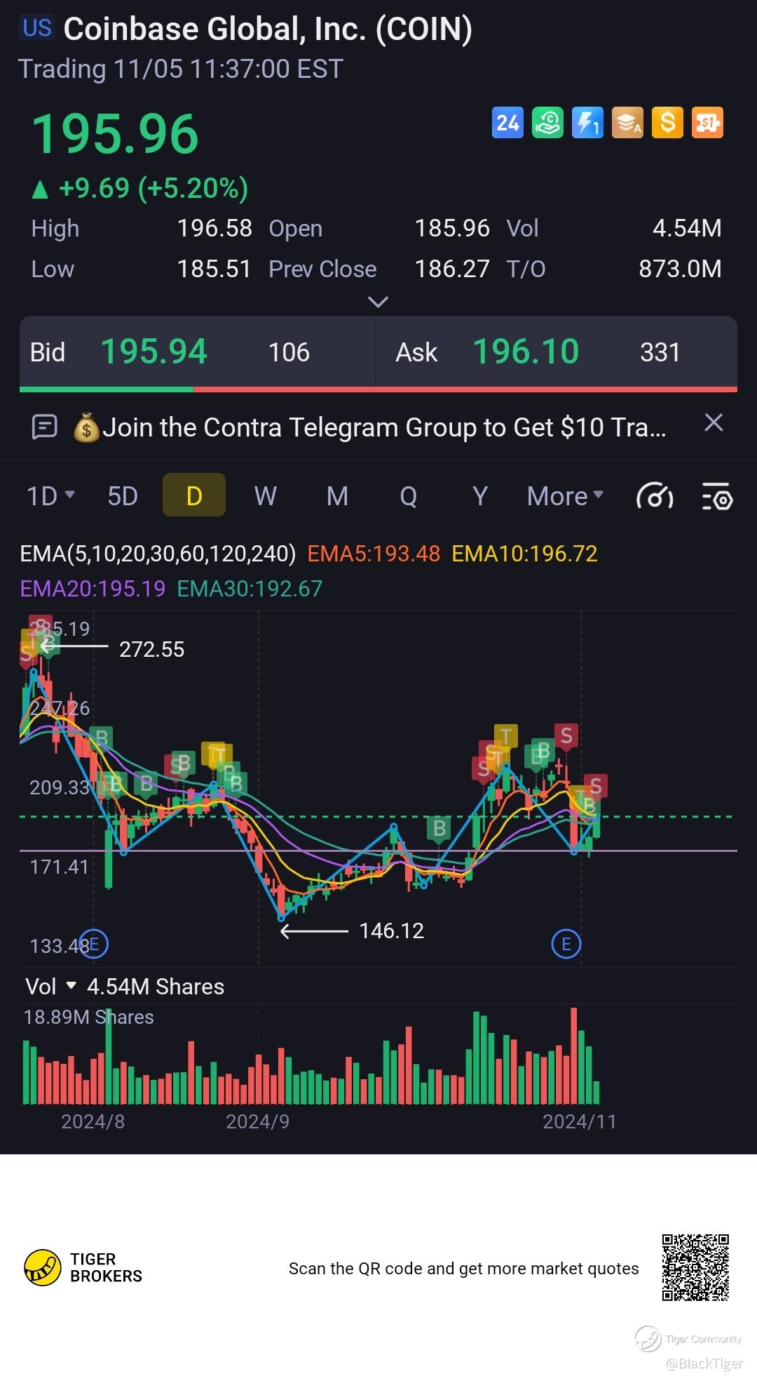Open the Vol indicator dropdown
The width and height of the screenshot is (757, 1381).
pos(50,987)
